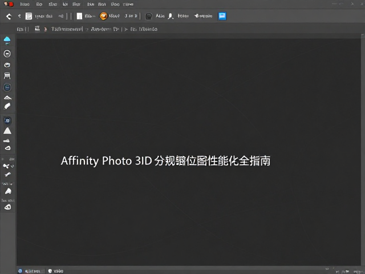Click the blue square icon in top toolbar

[222, 16]
